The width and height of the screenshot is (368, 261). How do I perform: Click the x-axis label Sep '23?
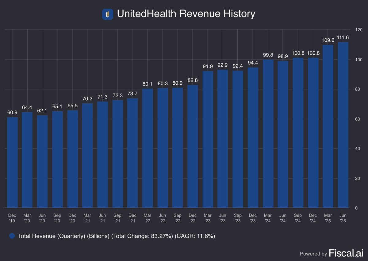click(238, 218)
